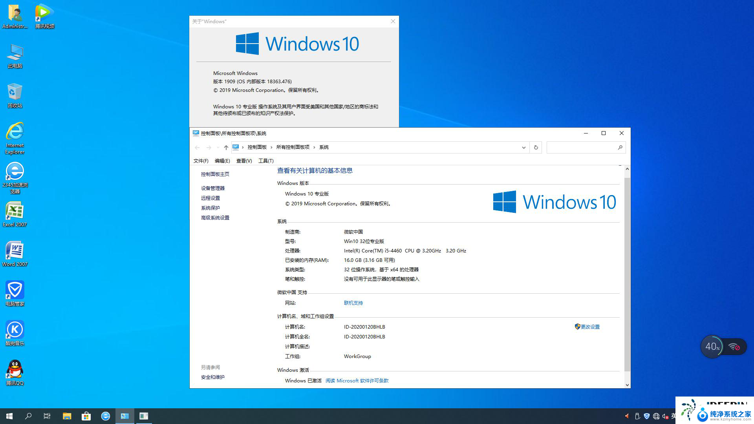
Task: Click the 40% memory usage floating gauge
Action: [712, 347]
